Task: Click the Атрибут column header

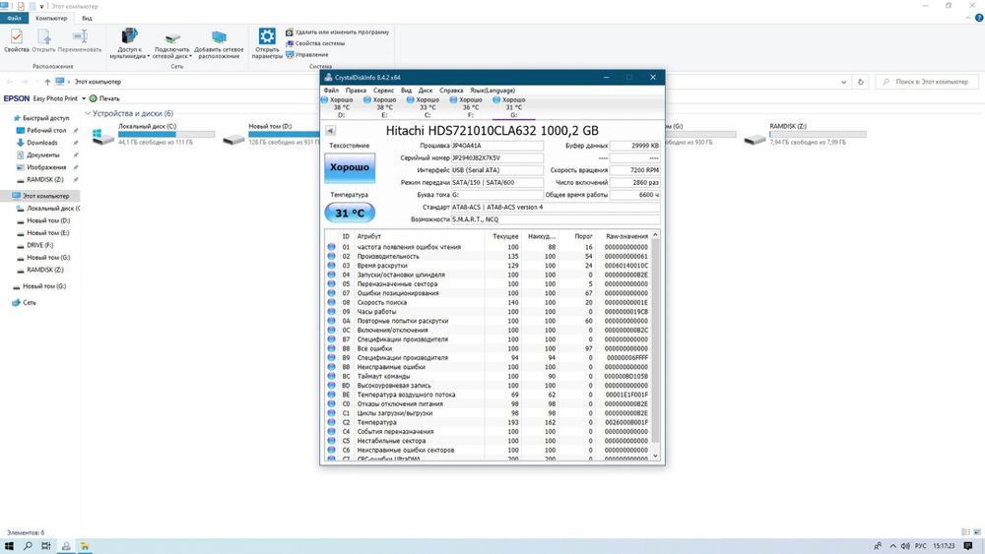Action: tap(419, 236)
